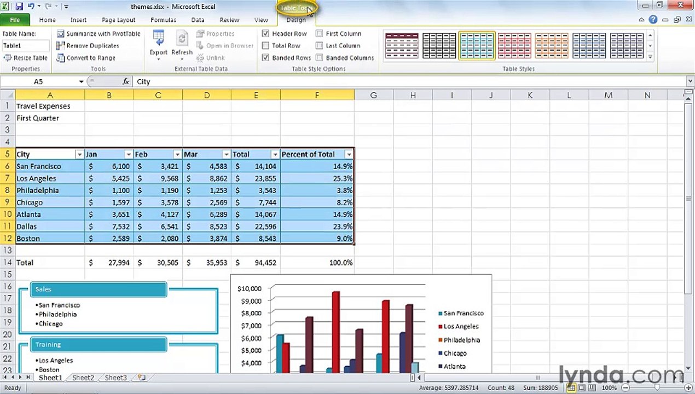This screenshot has height=394, width=695.
Task: Select column header G
Action: [x=373, y=95]
